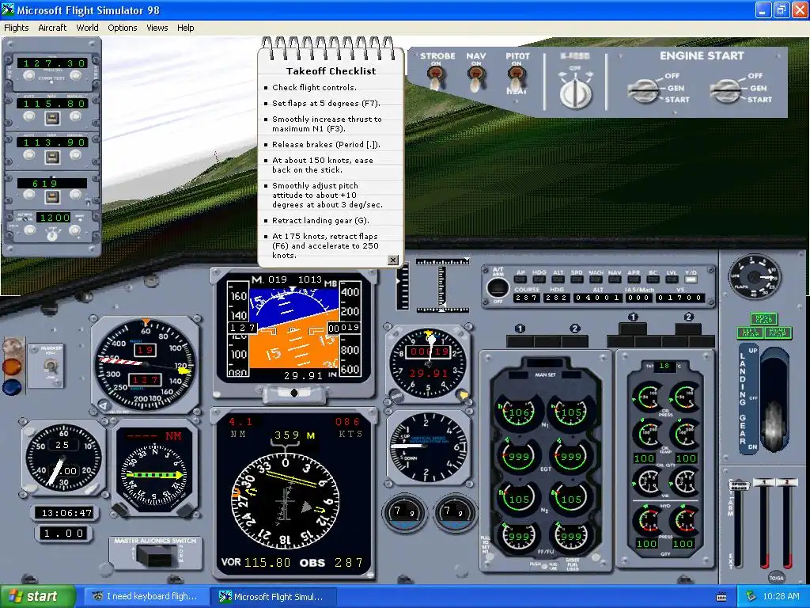
Task: Turn the left ENGINE START selector knob
Action: coord(642,90)
